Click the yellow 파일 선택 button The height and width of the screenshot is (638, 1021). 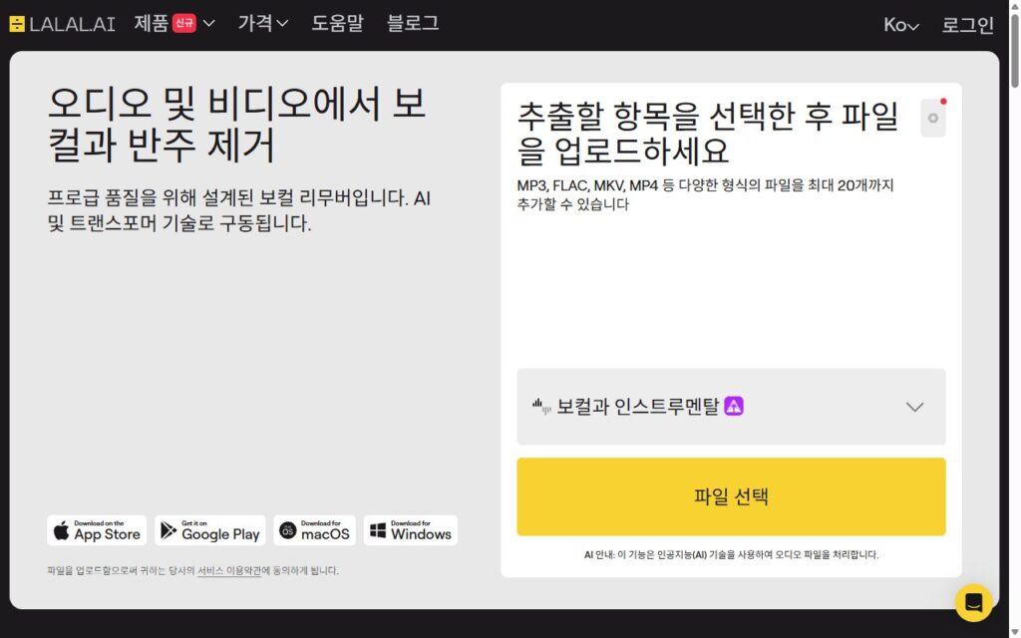coord(731,496)
